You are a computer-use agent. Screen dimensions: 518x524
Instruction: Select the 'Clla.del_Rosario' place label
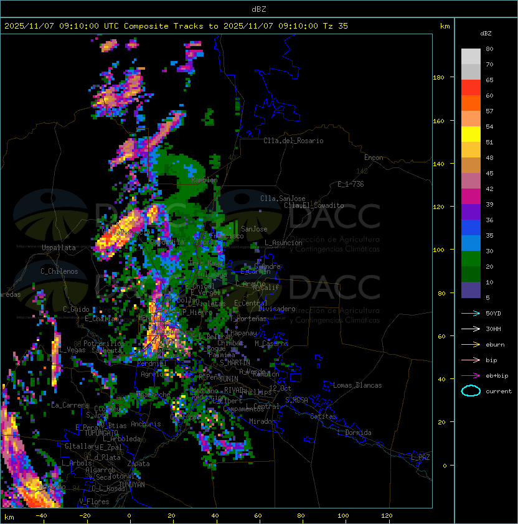tap(293, 141)
